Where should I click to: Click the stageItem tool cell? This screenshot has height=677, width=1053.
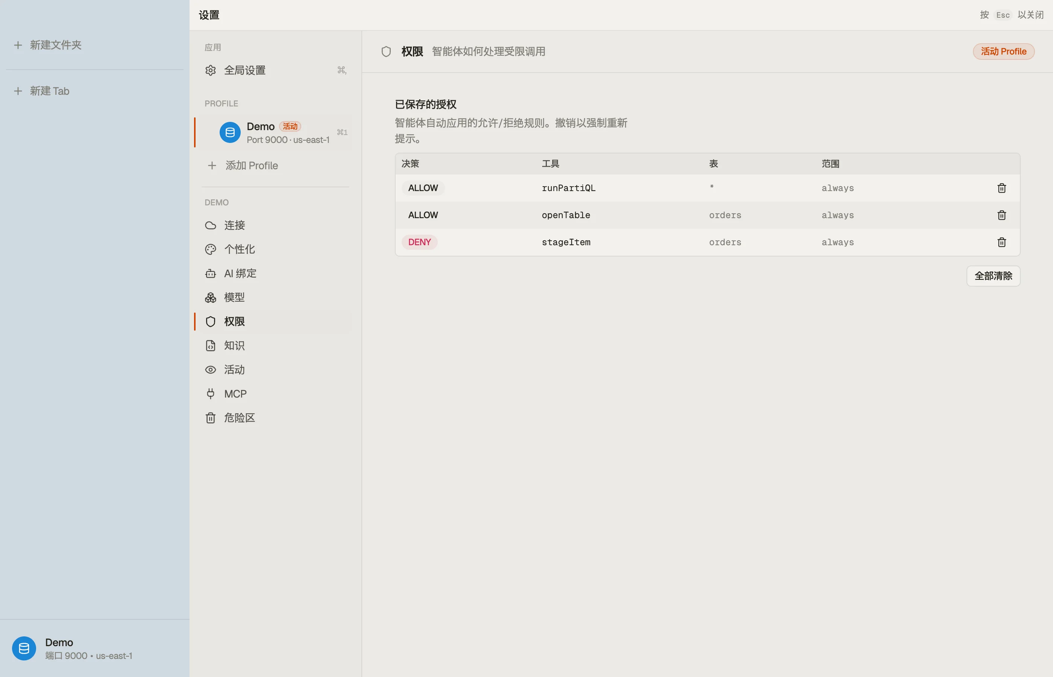(x=566, y=242)
